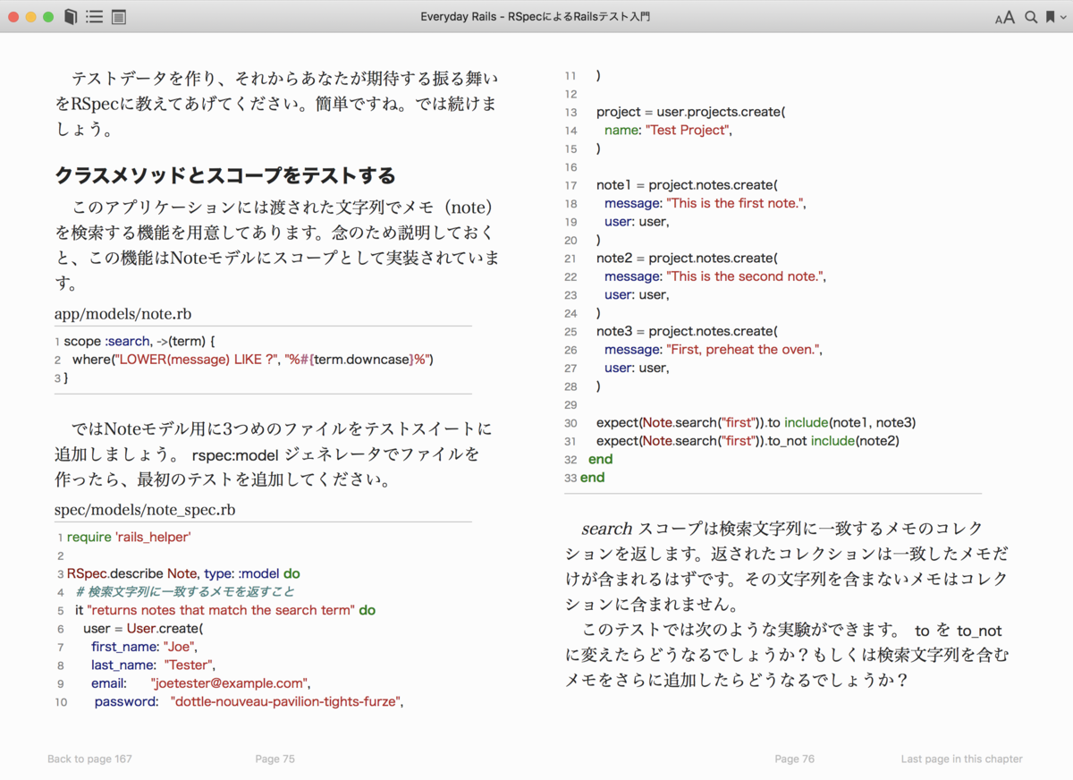Click the password dottle-nouveau-pavilion line
This screenshot has height=780, width=1073.
click(249, 701)
